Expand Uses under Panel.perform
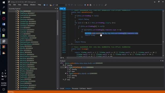Image resolution: width=165 pixels, height=93 pixels. [68, 78]
